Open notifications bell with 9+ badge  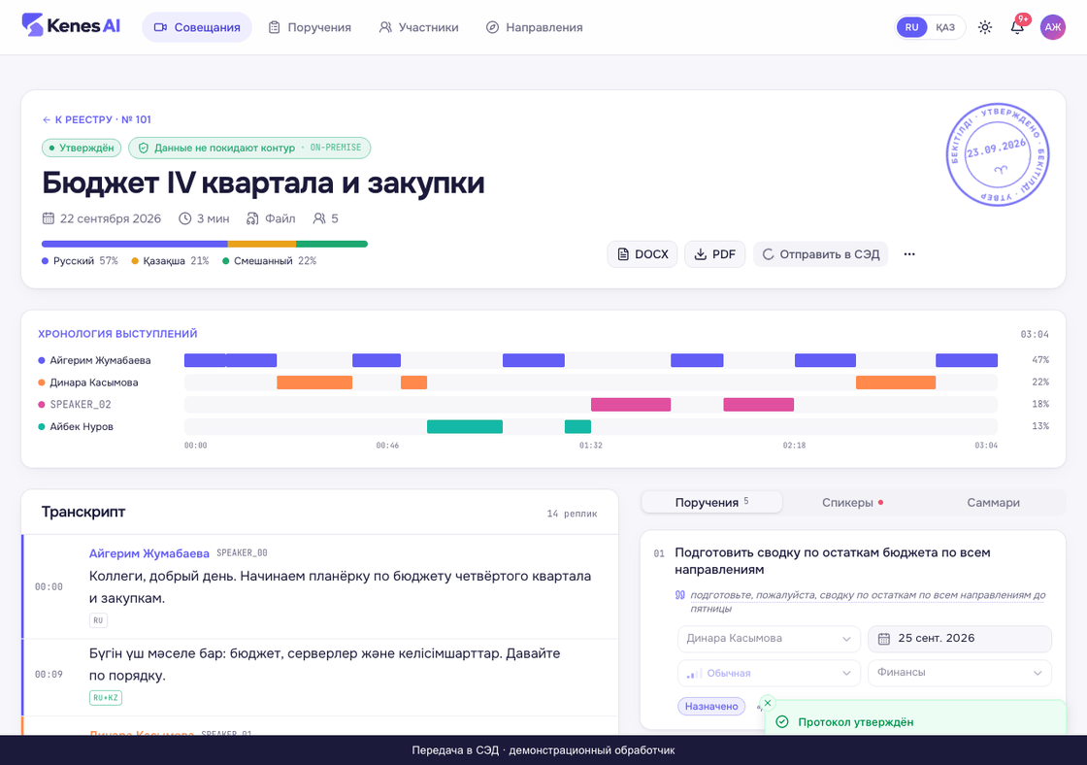tap(1017, 27)
